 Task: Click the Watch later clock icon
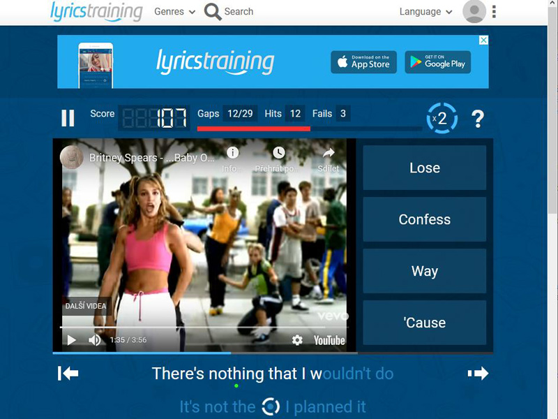(278, 153)
